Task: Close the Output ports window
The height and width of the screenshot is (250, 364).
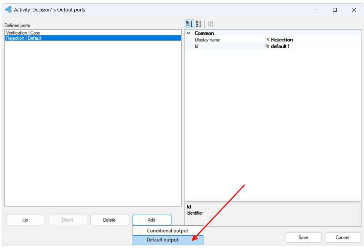Action: (354, 10)
